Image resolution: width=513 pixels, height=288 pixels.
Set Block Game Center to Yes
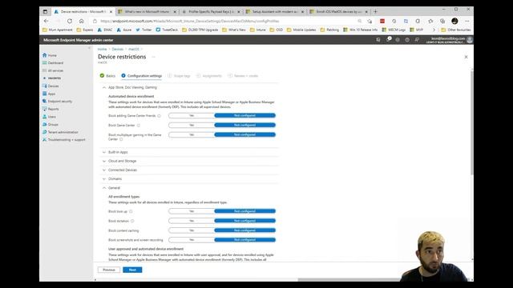(x=192, y=125)
